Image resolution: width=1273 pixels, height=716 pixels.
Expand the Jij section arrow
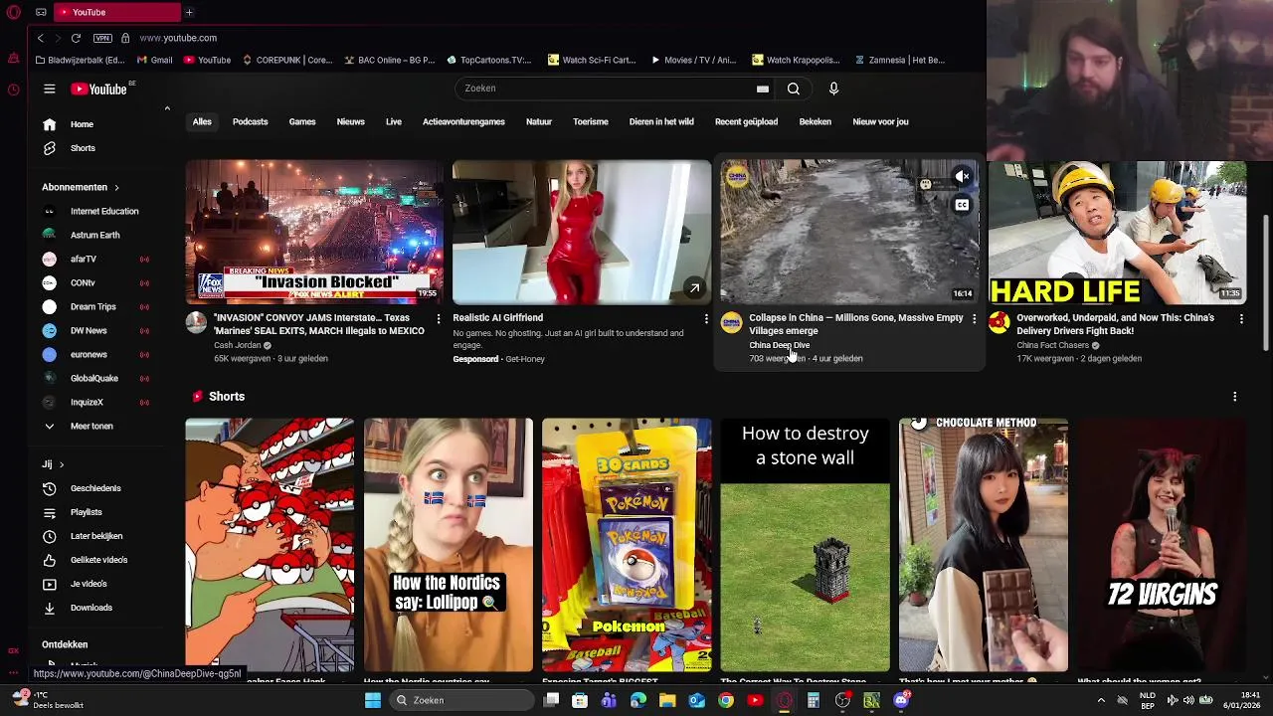[61, 464]
